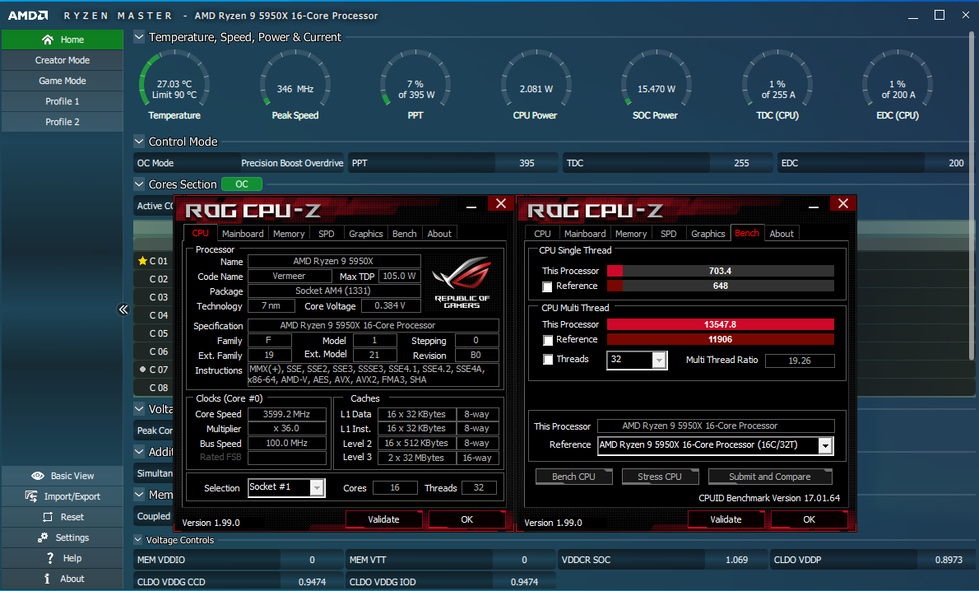Click the Bench CPU button
The image size is (979, 591).
tap(573, 477)
